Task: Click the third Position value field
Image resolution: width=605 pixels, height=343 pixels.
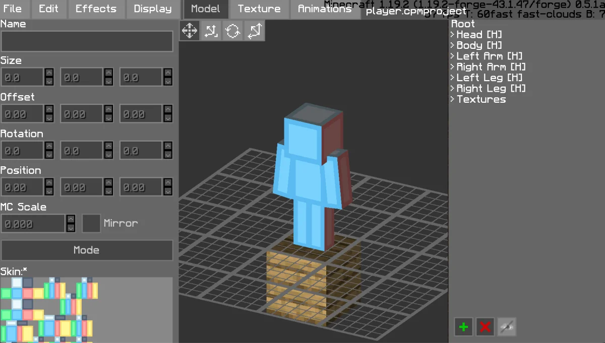Action: pos(141,187)
